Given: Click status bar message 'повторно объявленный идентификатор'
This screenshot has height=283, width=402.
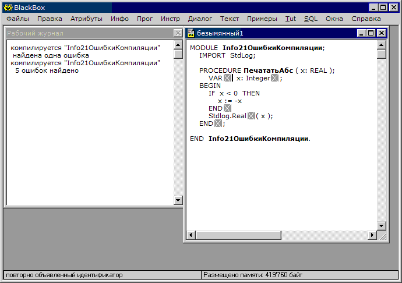Looking at the screenshot, I should coord(64,275).
